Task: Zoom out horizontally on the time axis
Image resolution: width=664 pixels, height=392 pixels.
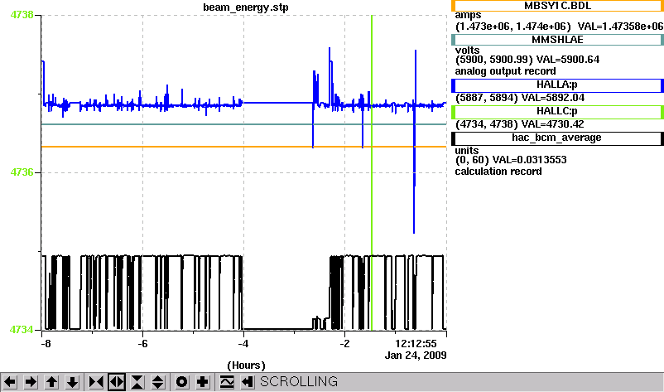Action: [x=117, y=382]
